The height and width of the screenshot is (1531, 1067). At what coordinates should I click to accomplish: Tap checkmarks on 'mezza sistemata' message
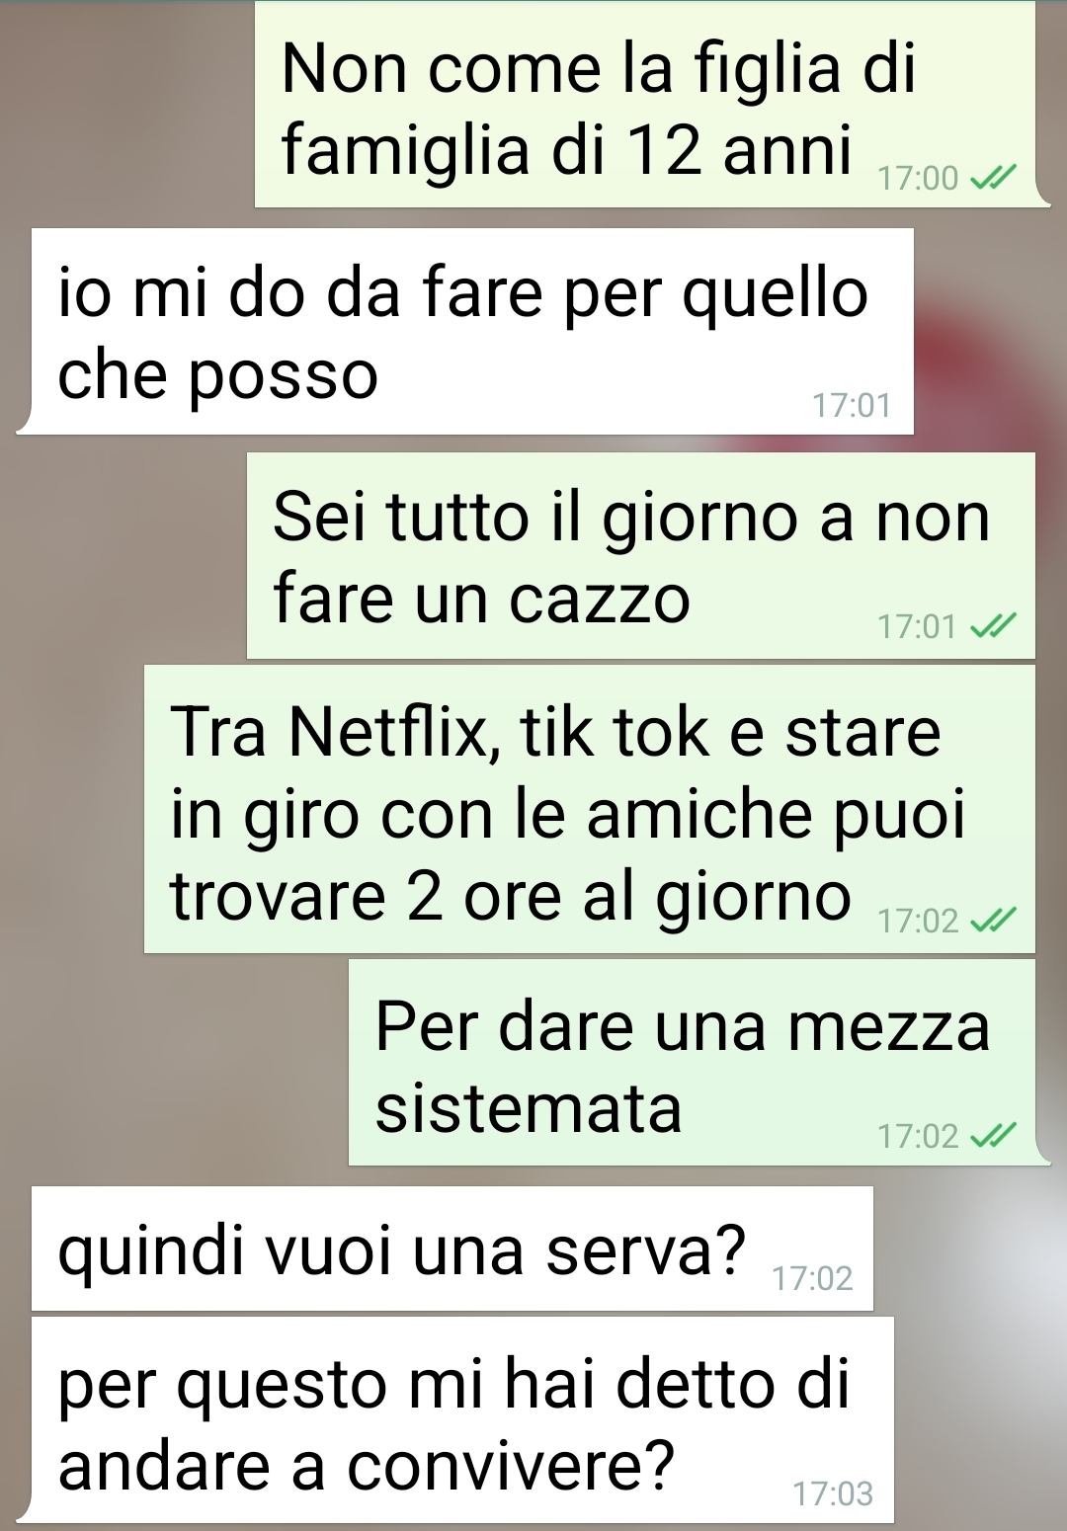pos(993,1136)
